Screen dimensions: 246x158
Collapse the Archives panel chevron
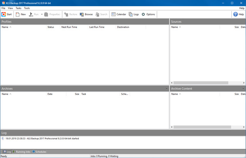(x=166, y=89)
